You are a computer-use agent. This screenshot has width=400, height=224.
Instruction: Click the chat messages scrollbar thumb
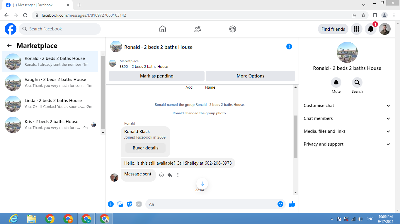click(x=295, y=137)
